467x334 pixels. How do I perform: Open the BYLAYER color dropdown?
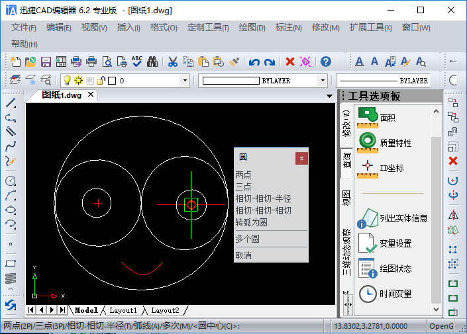pyautogui.click(x=323, y=80)
